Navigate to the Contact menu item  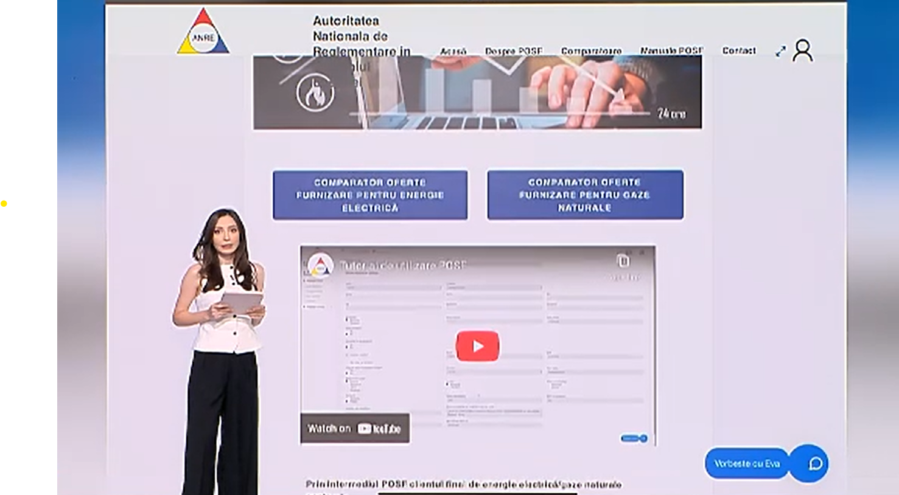click(739, 50)
